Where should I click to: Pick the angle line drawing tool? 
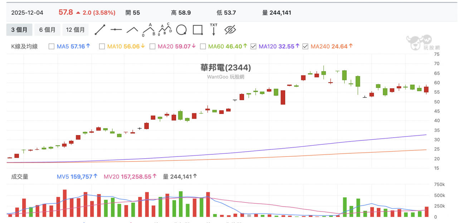pyautogui.click(x=133, y=30)
